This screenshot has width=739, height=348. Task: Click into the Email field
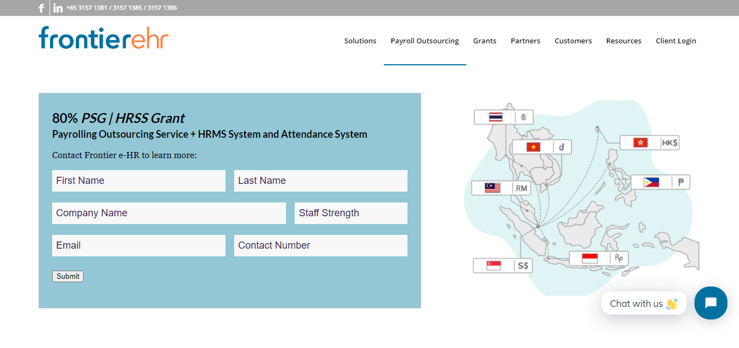pos(139,245)
